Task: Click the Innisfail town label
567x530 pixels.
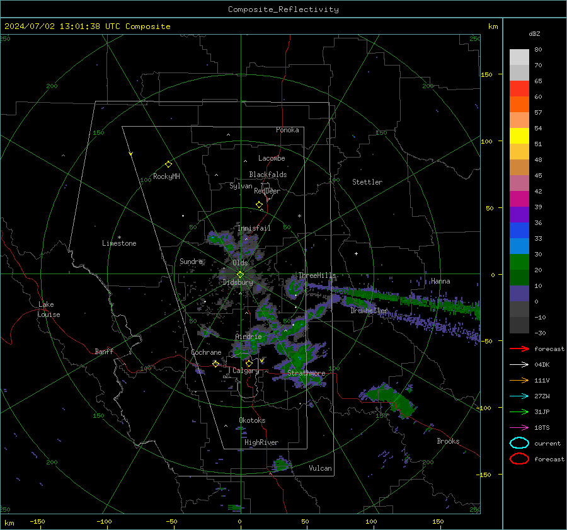Action: point(254,228)
